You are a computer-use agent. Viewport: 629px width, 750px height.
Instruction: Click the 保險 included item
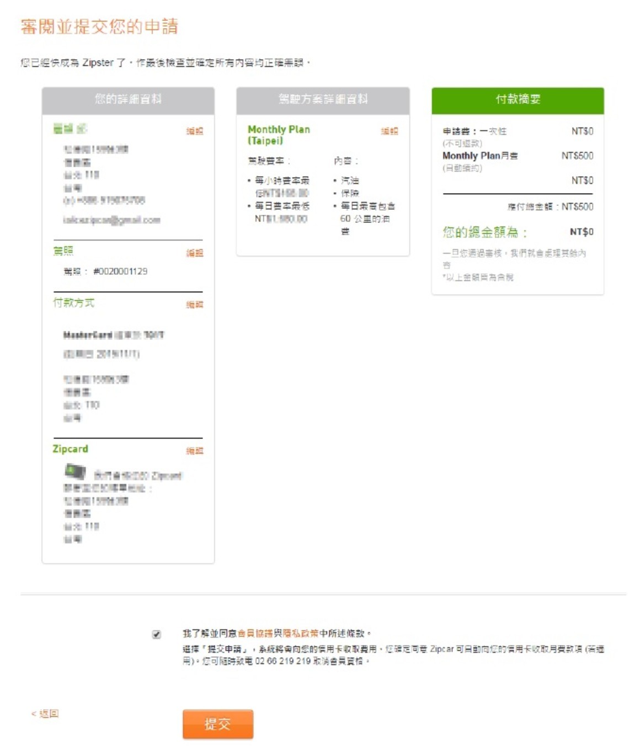(x=350, y=193)
